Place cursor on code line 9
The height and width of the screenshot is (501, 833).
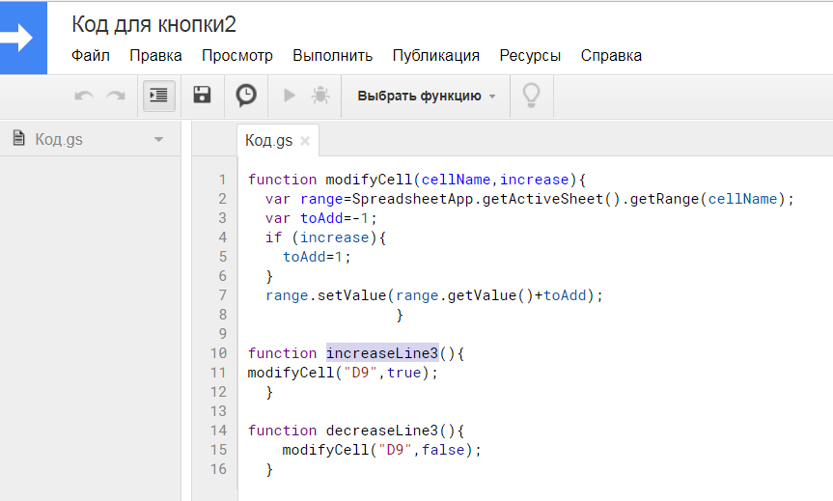tap(531, 334)
